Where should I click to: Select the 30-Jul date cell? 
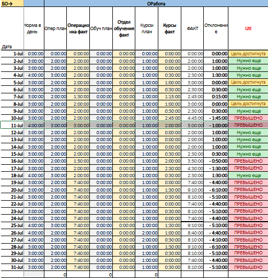point(12,260)
